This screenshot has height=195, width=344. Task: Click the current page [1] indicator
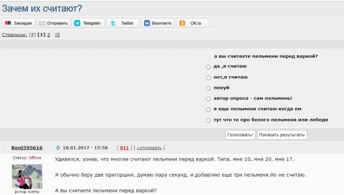tap(41, 35)
